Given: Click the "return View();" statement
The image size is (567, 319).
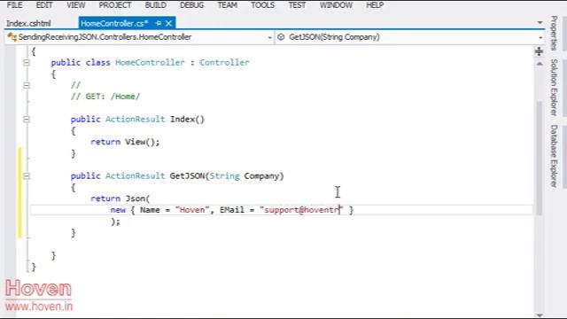Looking at the screenshot, I should click(x=125, y=142).
